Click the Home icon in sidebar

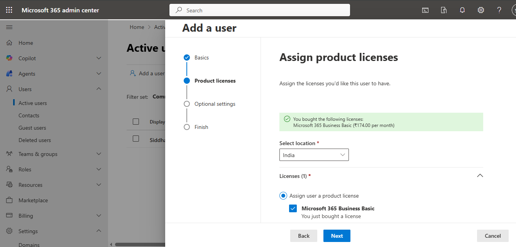click(10, 43)
